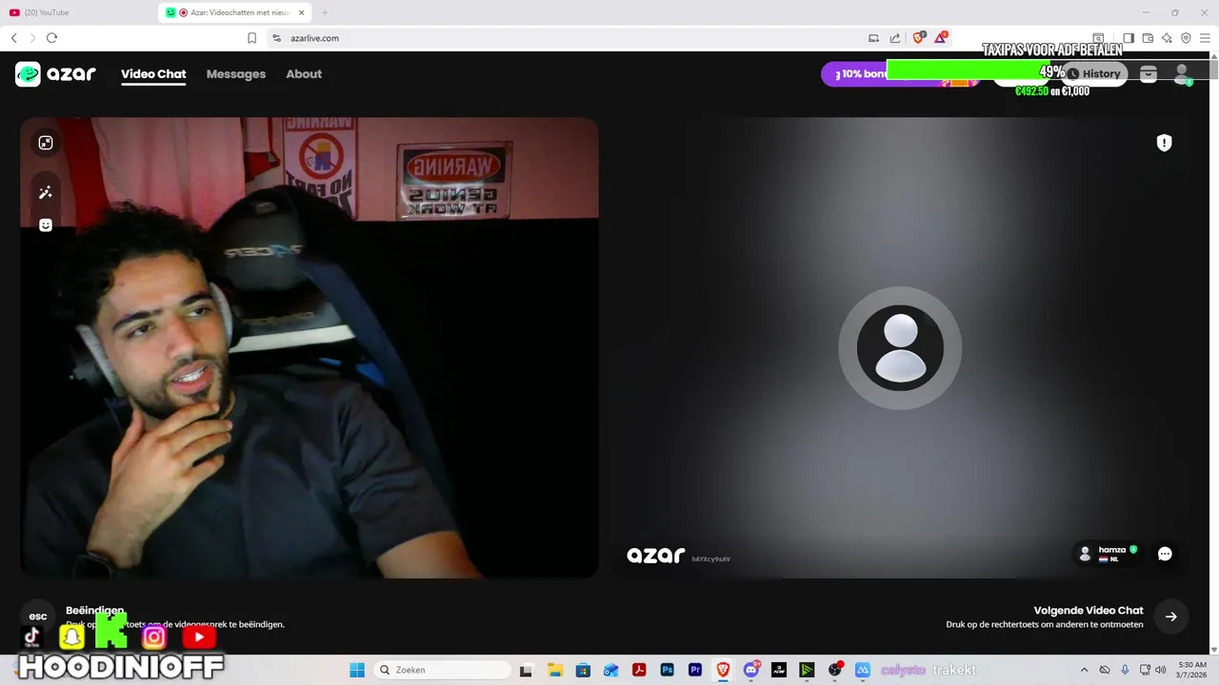Open Brave VPN shield icon

[x=1186, y=38]
